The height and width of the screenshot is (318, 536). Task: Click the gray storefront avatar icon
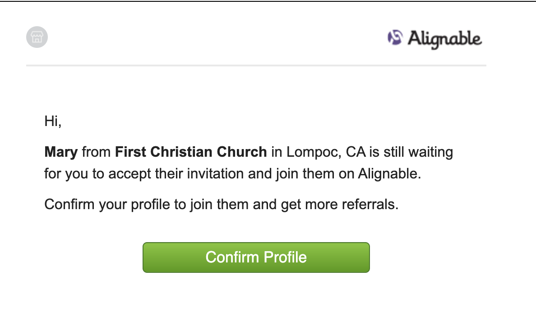click(37, 37)
